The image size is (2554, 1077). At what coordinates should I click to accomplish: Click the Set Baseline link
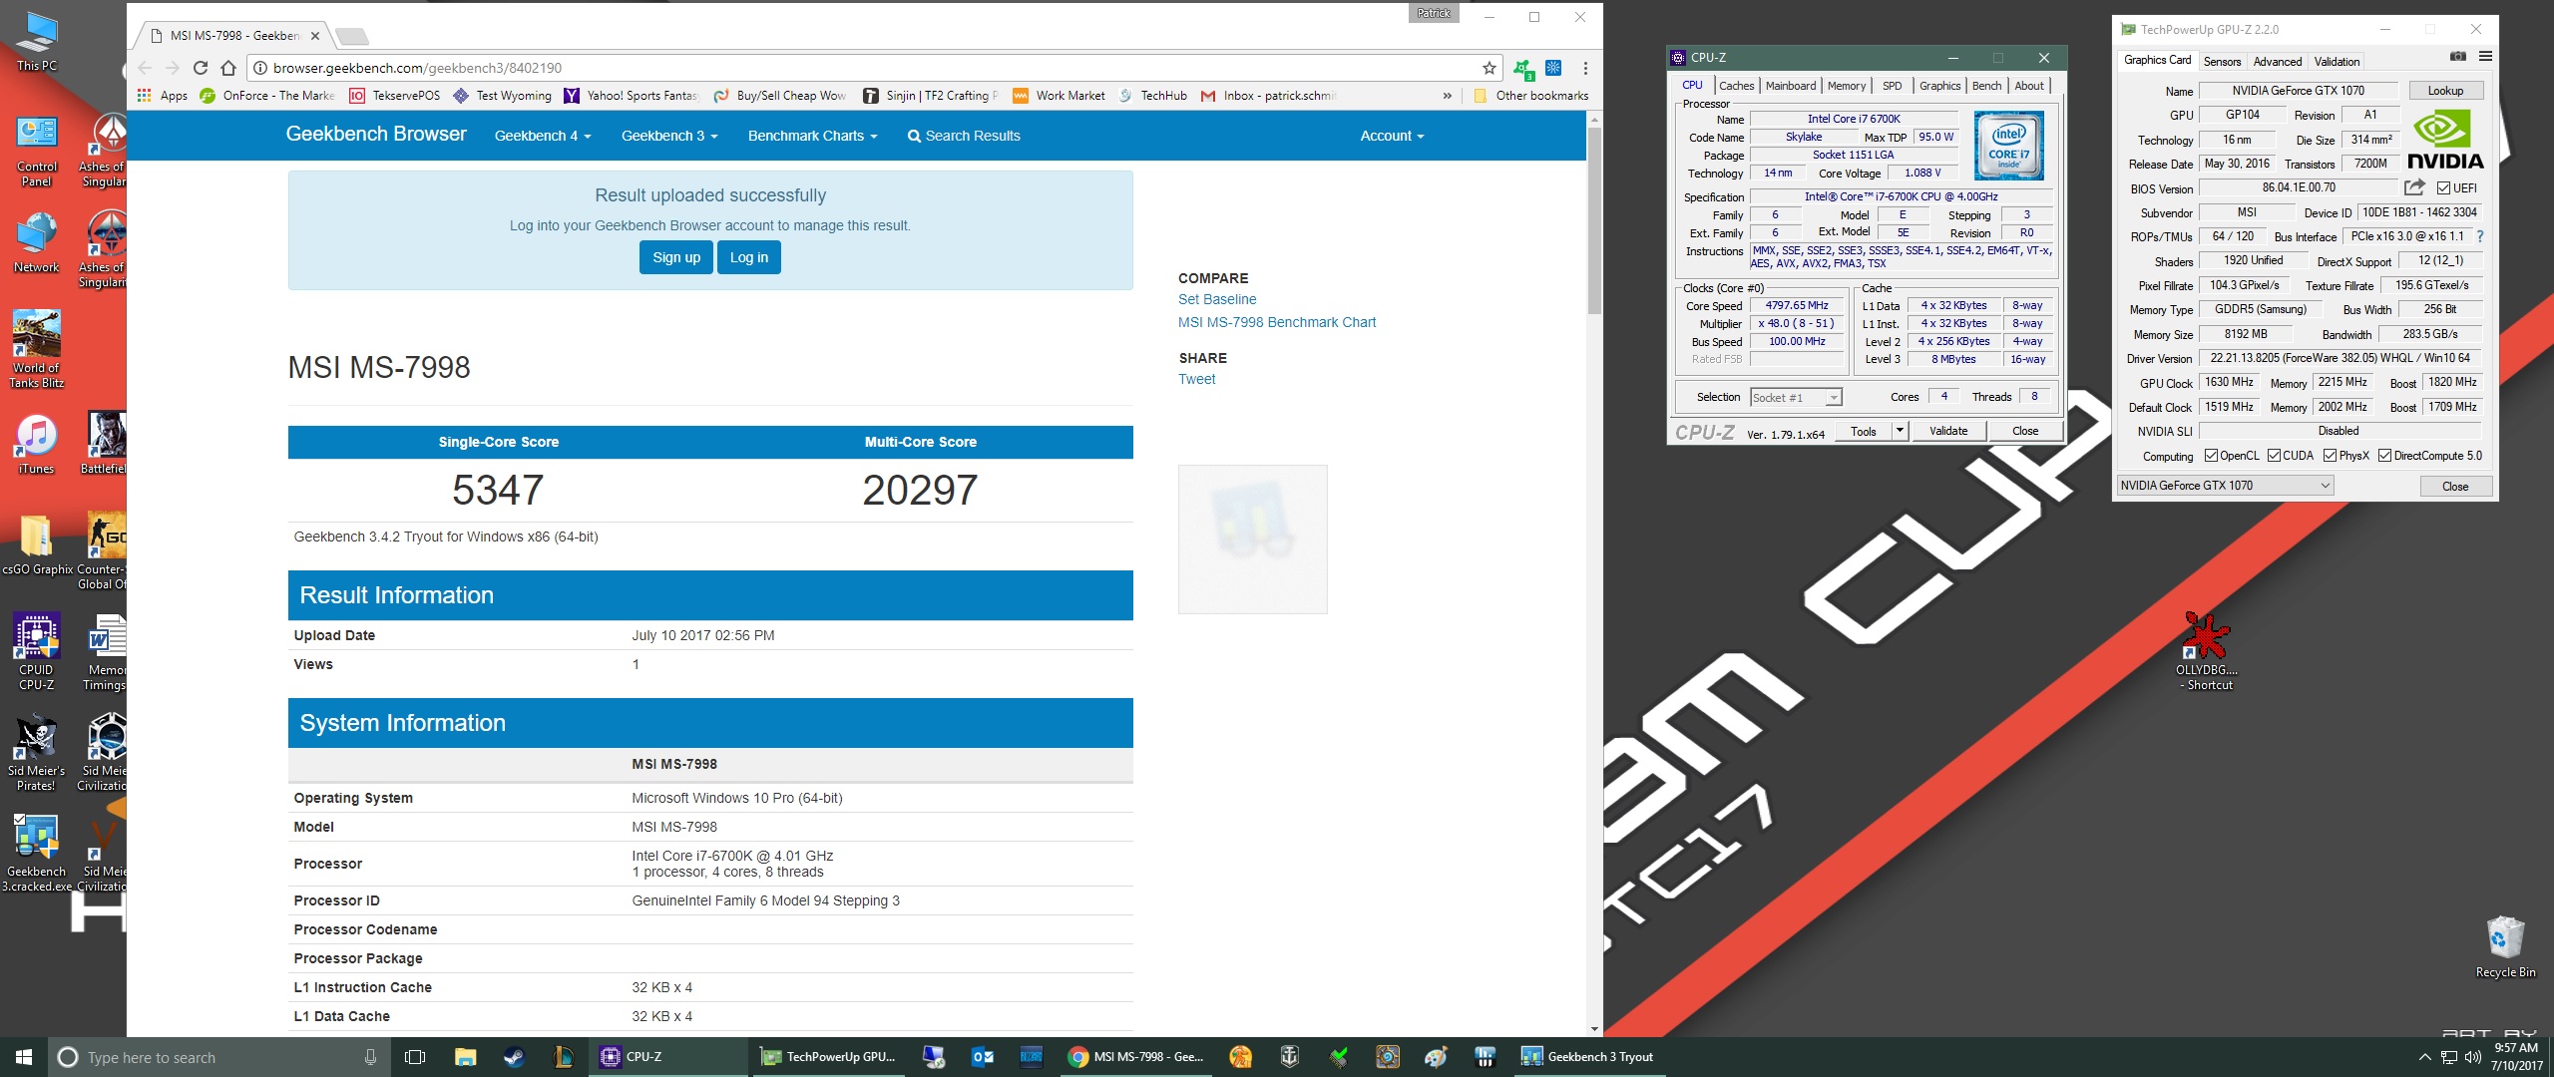[1217, 299]
